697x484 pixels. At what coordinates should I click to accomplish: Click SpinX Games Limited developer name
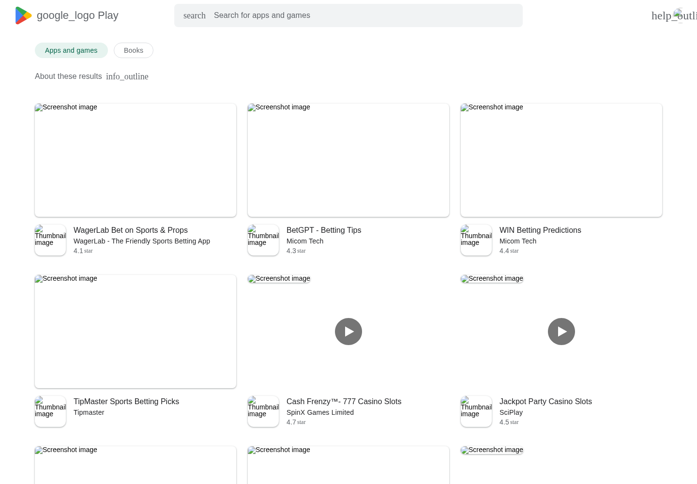(x=320, y=412)
